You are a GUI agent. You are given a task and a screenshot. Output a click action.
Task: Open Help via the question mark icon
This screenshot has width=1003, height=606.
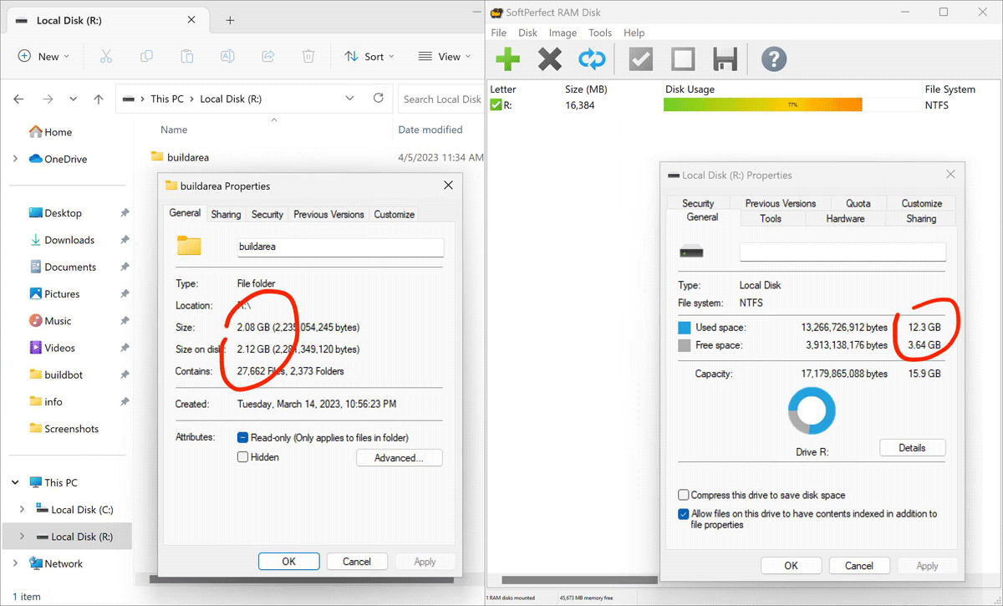774,59
